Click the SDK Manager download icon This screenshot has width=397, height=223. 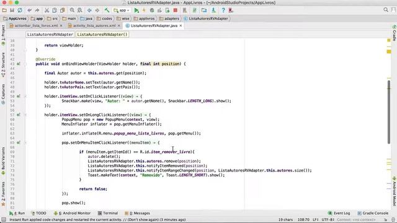point(213,11)
